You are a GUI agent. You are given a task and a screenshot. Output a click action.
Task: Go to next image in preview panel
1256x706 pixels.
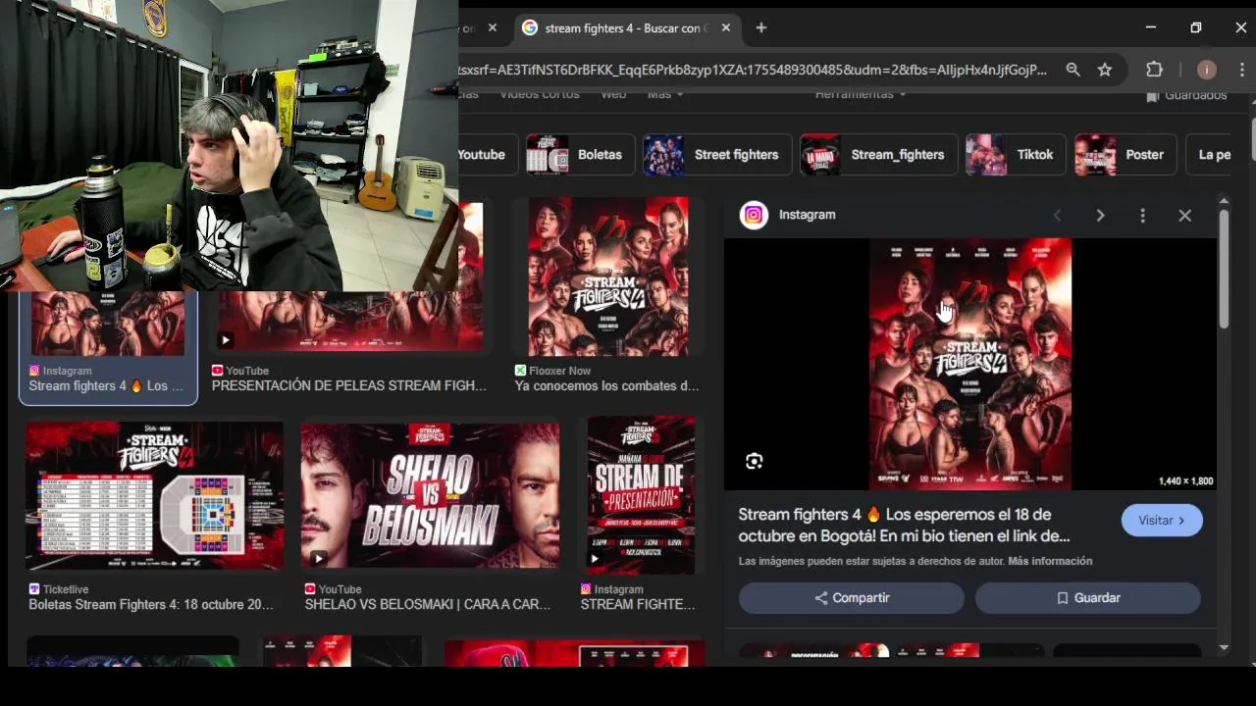pos(1100,215)
